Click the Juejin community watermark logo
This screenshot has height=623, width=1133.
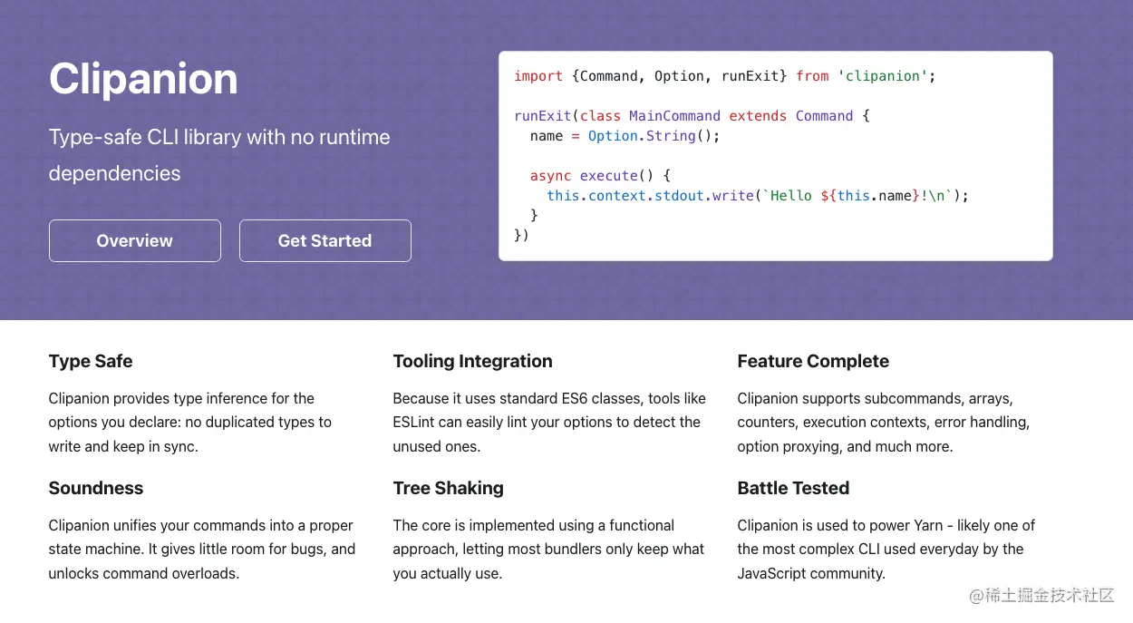tap(1041, 596)
